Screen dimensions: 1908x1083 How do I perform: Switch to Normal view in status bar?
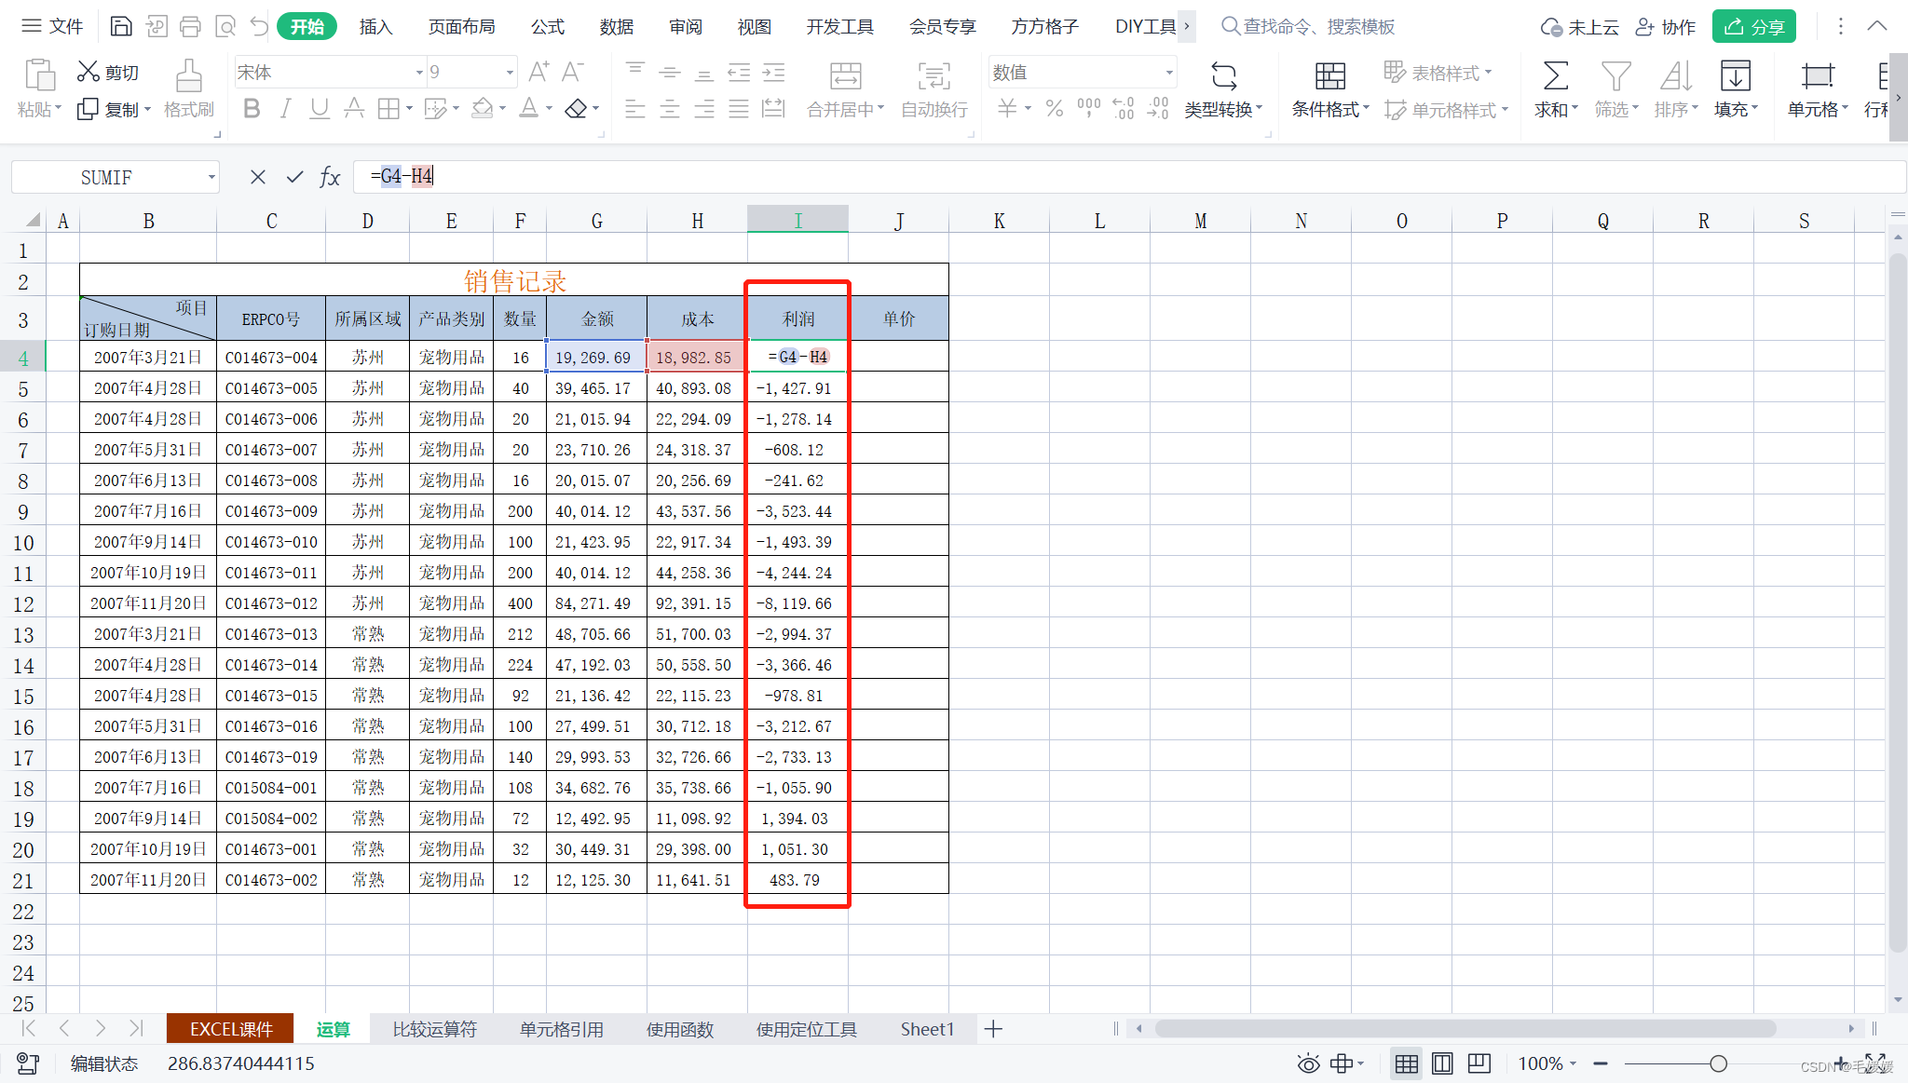(1407, 1063)
